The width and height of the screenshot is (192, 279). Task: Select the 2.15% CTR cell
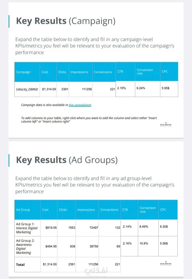pos(122,88)
